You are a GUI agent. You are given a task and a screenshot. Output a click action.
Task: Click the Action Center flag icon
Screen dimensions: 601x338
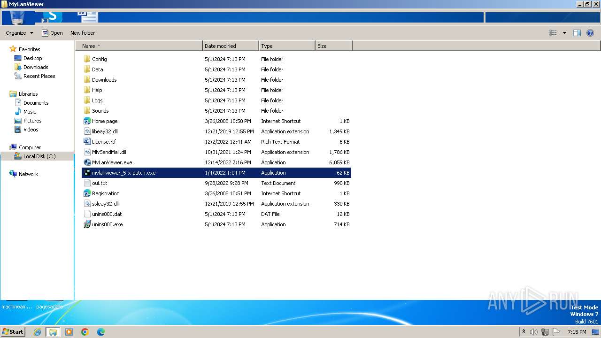click(556, 332)
